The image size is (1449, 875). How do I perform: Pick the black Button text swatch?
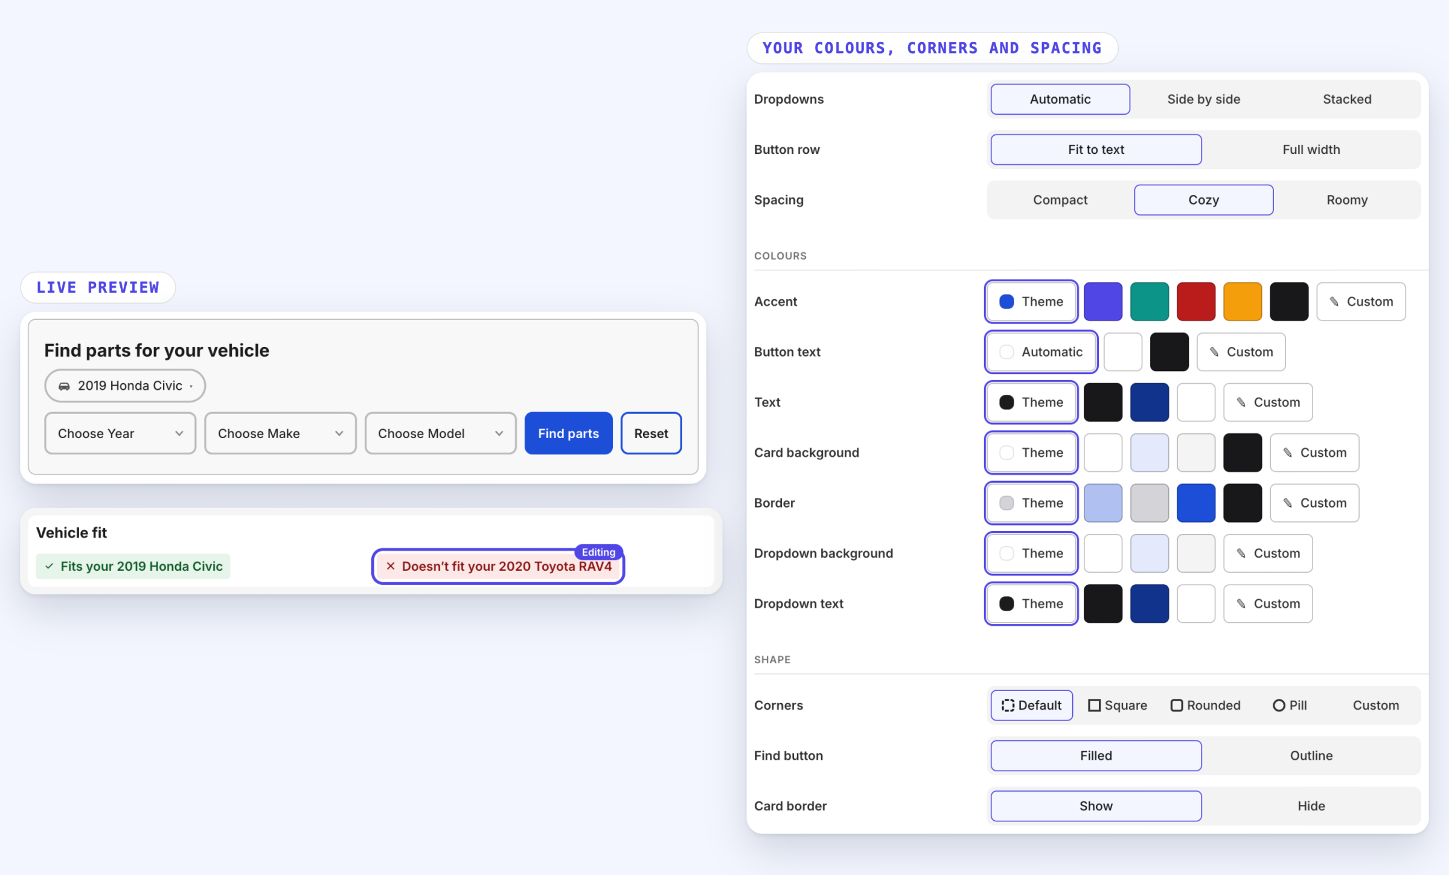tap(1169, 352)
